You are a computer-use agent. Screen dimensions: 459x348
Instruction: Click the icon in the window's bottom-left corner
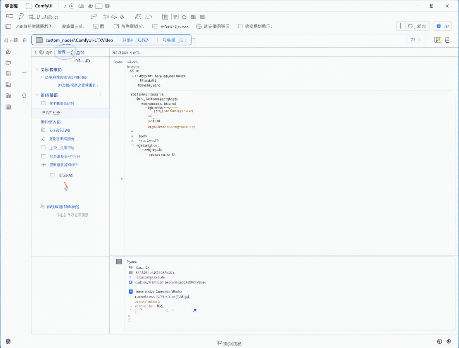pos(8,341)
